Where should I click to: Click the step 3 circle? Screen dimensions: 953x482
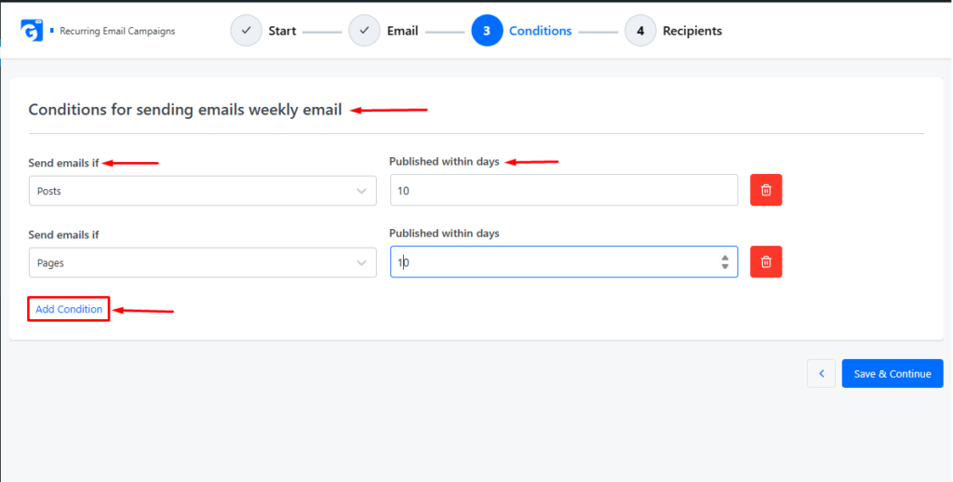[487, 31]
